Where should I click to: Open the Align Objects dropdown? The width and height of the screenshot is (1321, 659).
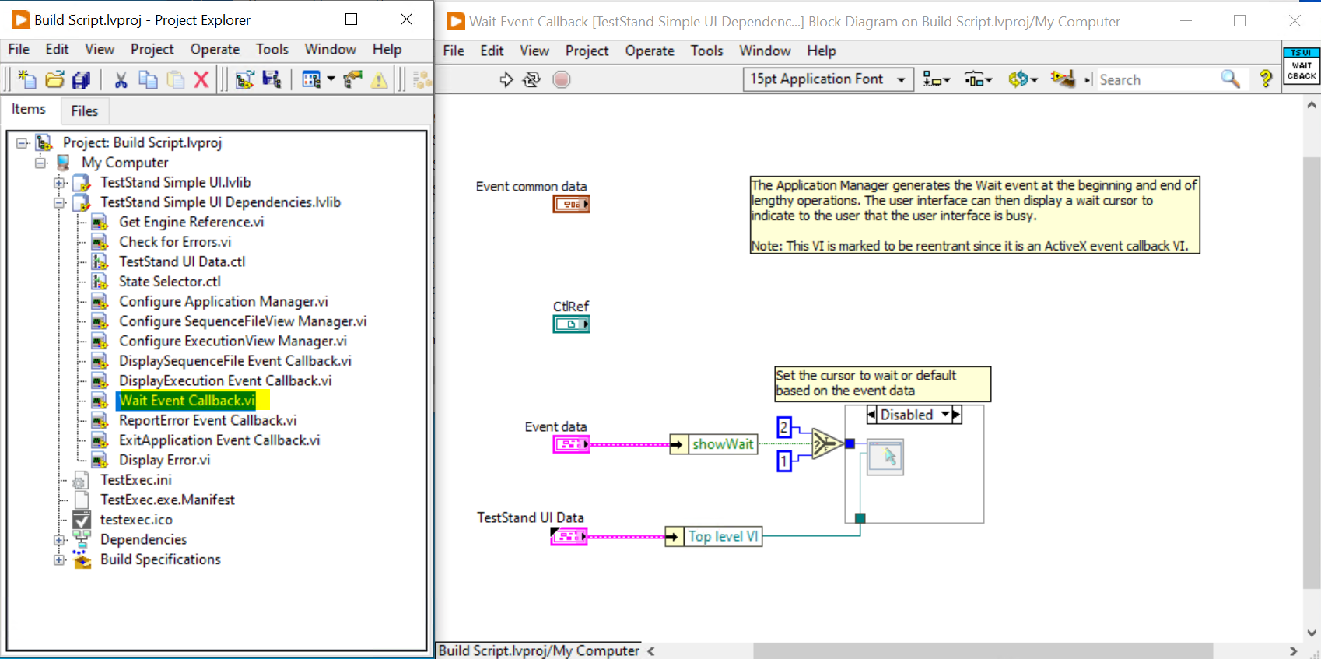(x=936, y=79)
